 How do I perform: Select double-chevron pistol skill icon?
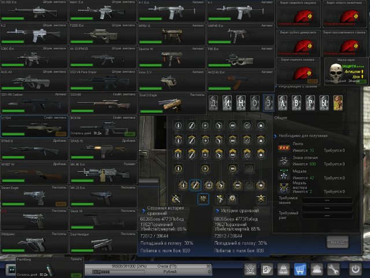pos(219,153)
